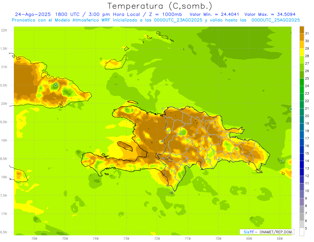Screen dimensions: 314x242
Task: Click the colorbar label "30"
Action: point(307,41)
